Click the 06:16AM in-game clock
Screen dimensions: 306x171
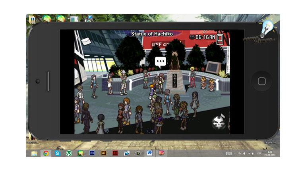coord(205,37)
